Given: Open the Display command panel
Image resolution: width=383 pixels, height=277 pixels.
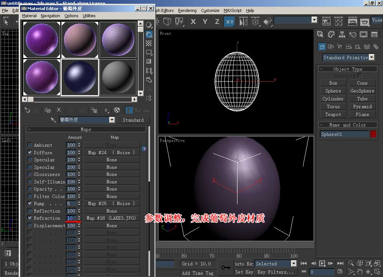Looking at the screenshot, I should coord(364,35).
